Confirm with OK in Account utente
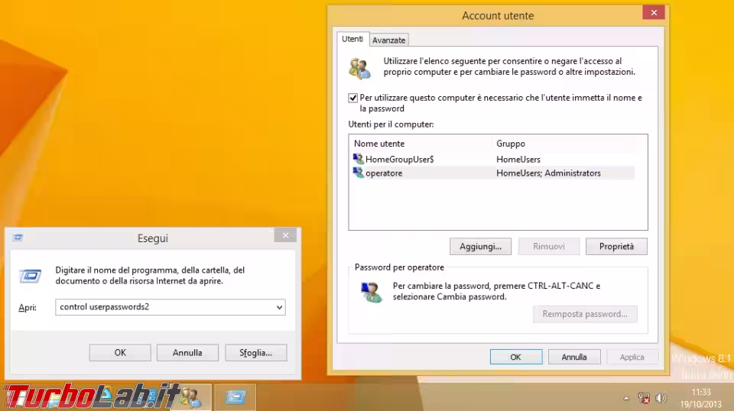734x411 pixels. [516, 357]
